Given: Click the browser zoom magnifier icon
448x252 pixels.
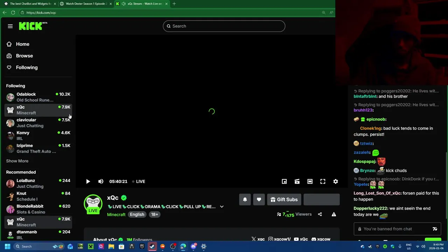Looking at the screenshot, I should click(323, 13).
